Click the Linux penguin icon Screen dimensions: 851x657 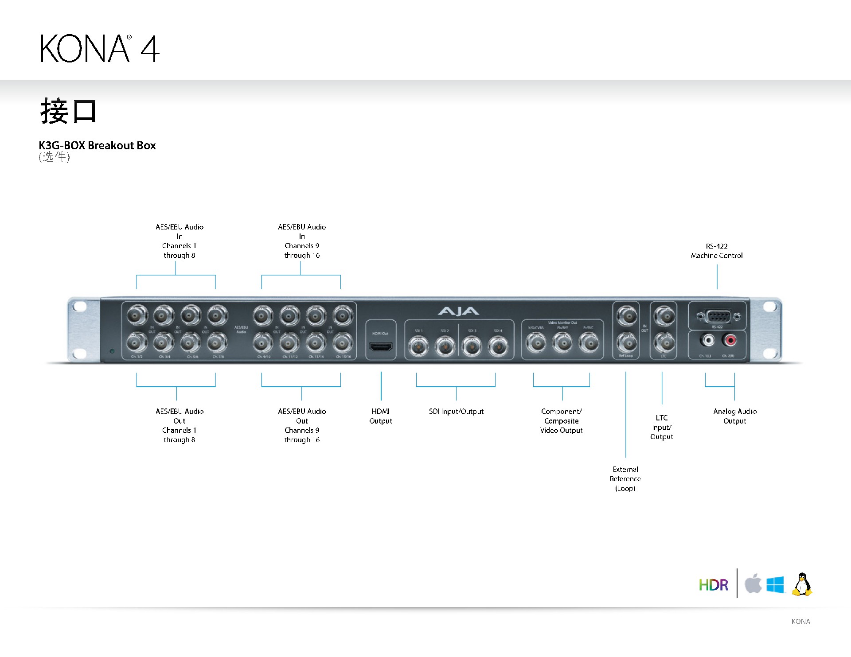pos(802,584)
